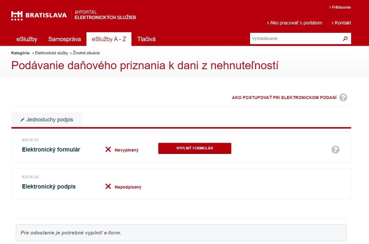Click the KROK 01 label
Viewport: 369px width, 244px height.
(30, 140)
